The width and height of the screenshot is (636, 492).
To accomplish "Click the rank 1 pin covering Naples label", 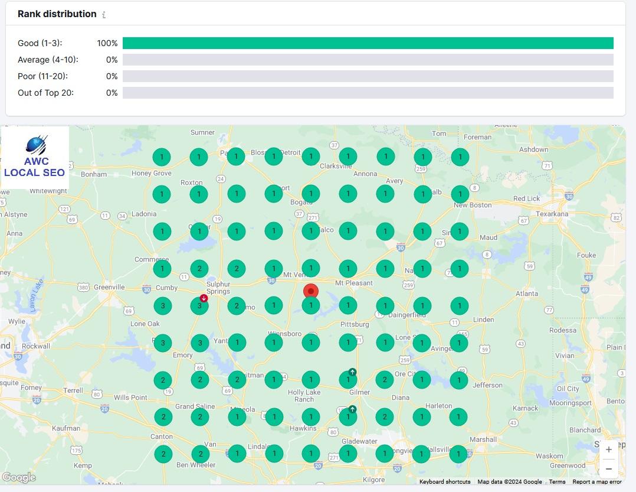I will coord(422,268).
